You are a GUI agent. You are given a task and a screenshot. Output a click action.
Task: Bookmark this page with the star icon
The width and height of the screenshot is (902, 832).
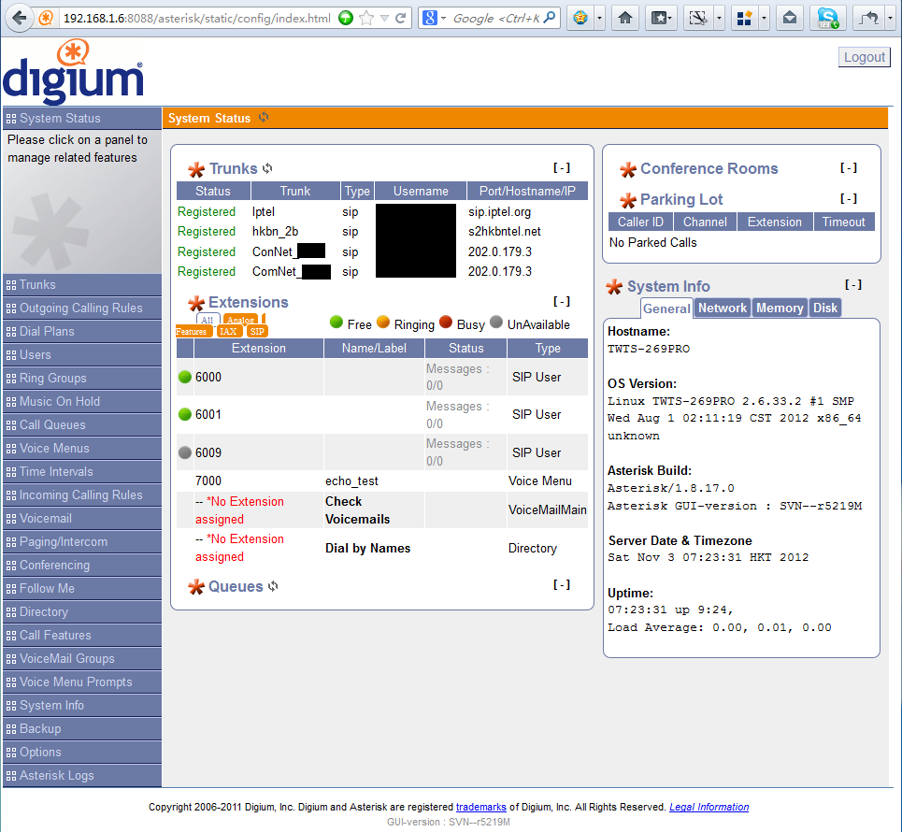pos(366,18)
